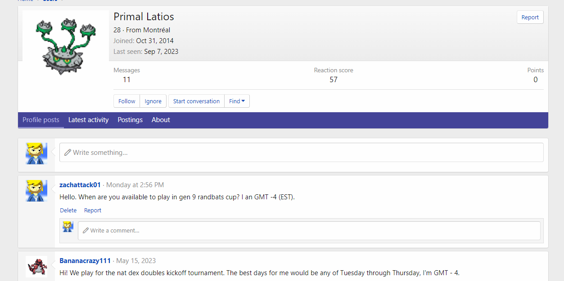
Task: Start a conversation with Primal Latios
Action: [196, 101]
